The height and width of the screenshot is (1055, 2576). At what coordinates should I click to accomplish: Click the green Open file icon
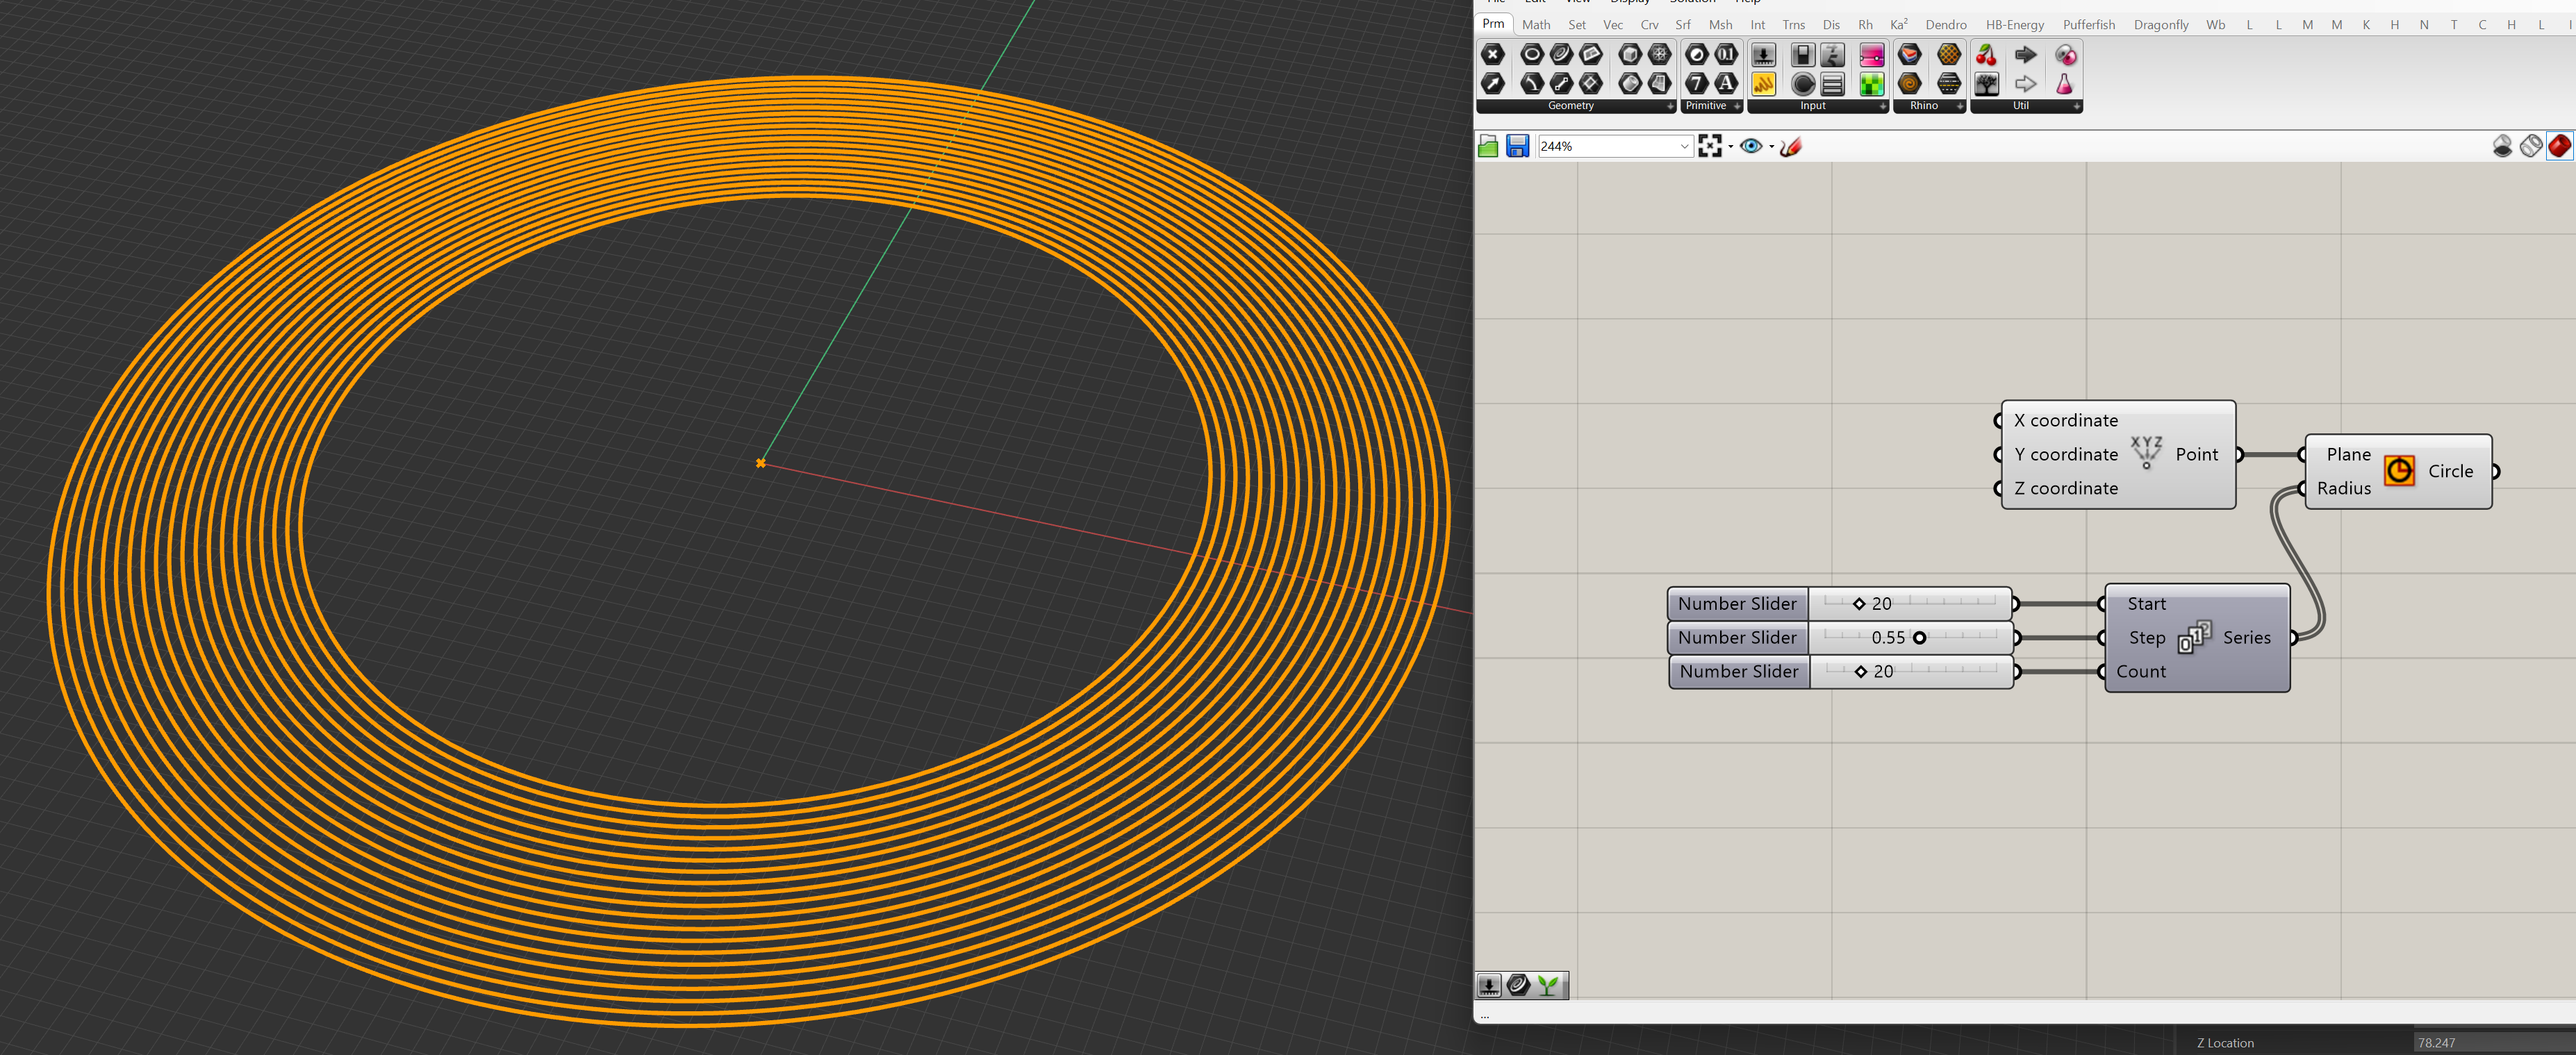coord(1488,146)
